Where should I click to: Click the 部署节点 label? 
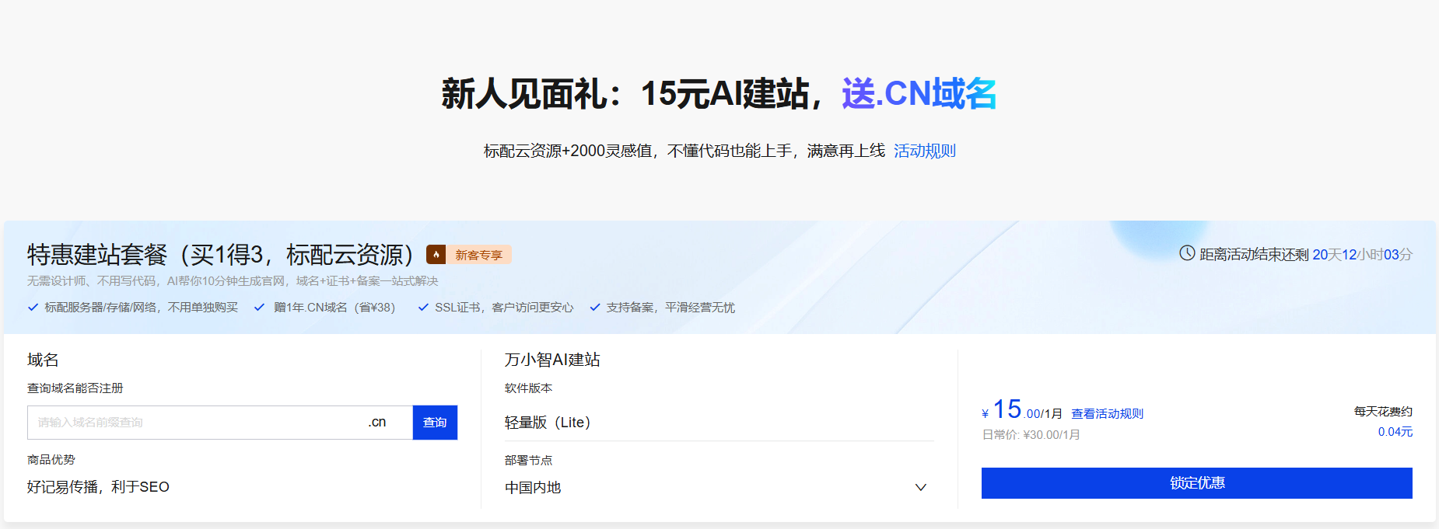click(529, 461)
